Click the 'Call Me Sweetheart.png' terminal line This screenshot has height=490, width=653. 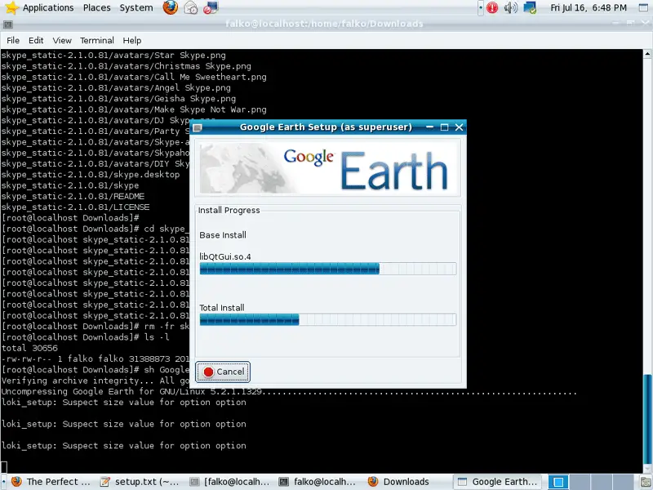pyautogui.click(x=134, y=77)
